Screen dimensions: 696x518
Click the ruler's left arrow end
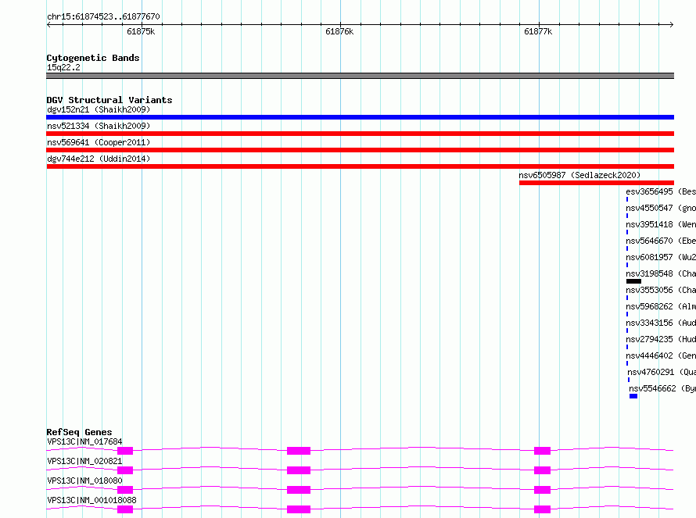point(48,24)
